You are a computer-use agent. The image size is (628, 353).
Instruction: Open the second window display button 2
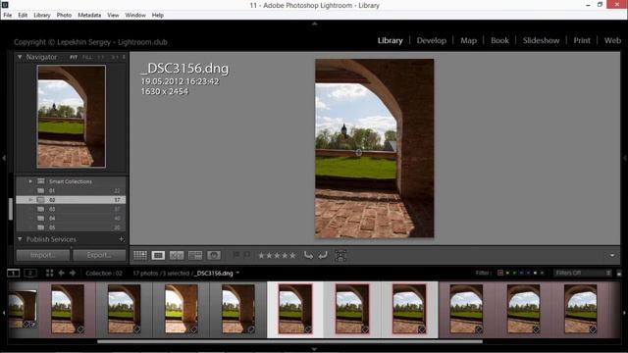pos(30,273)
